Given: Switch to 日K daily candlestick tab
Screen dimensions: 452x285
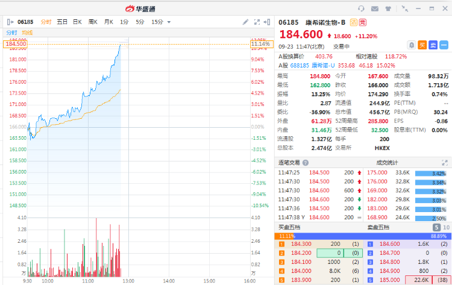Looking at the screenshot, I should click(77, 22).
